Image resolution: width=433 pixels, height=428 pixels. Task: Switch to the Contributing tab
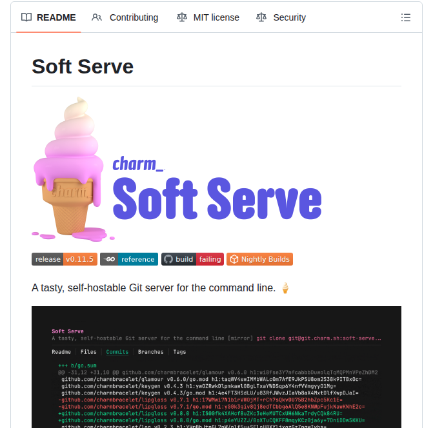point(125,17)
